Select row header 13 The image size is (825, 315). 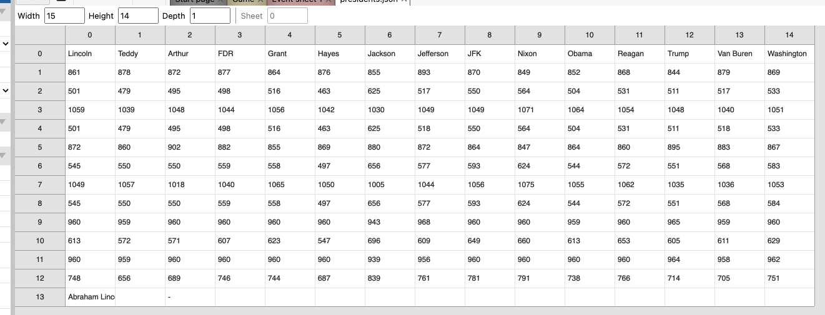[x=40, y=297]
